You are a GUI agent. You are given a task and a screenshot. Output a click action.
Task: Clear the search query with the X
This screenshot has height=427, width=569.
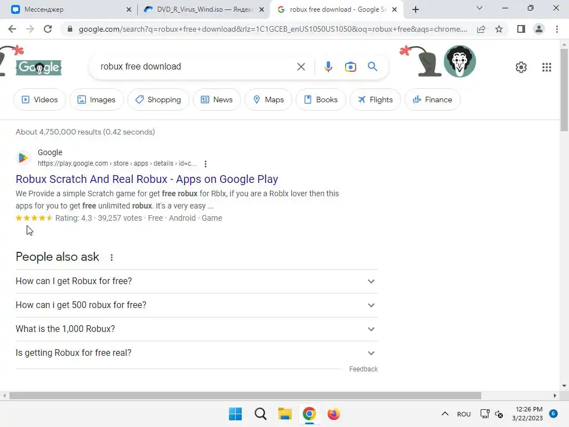click(301, 67)
